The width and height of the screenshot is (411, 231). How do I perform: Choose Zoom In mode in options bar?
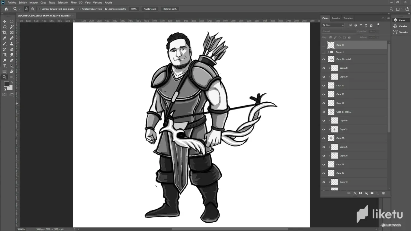coord(26,9)
